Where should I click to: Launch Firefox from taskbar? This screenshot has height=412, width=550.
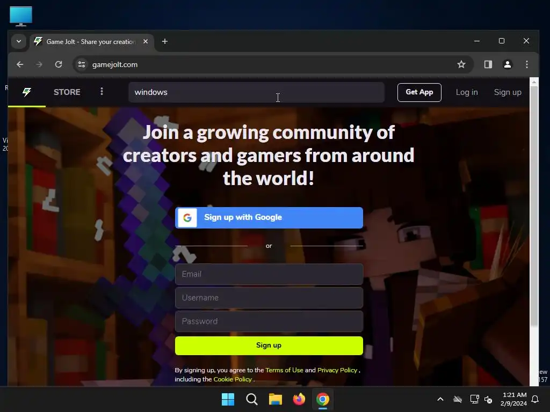pyautogui.click(x=299, y=399)
